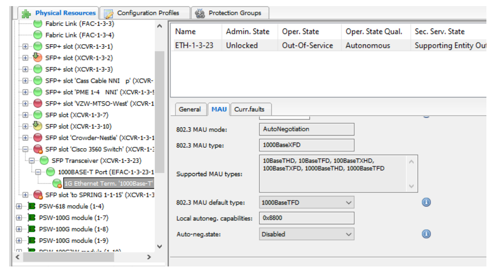Expand SFP+ slot XCVR-1-3-1 node
This screenshot has height=270, width=492.
(25, 46)
